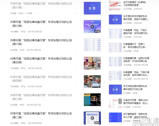Click the 1028播放 count on the 第六期 video
This screenshot has width=159, height=126.
coord(14,32)
